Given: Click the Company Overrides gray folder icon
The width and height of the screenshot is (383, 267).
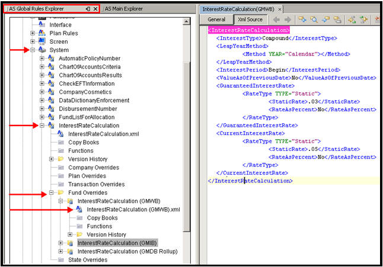Looking at the screenshot, I should click(61, 168).
